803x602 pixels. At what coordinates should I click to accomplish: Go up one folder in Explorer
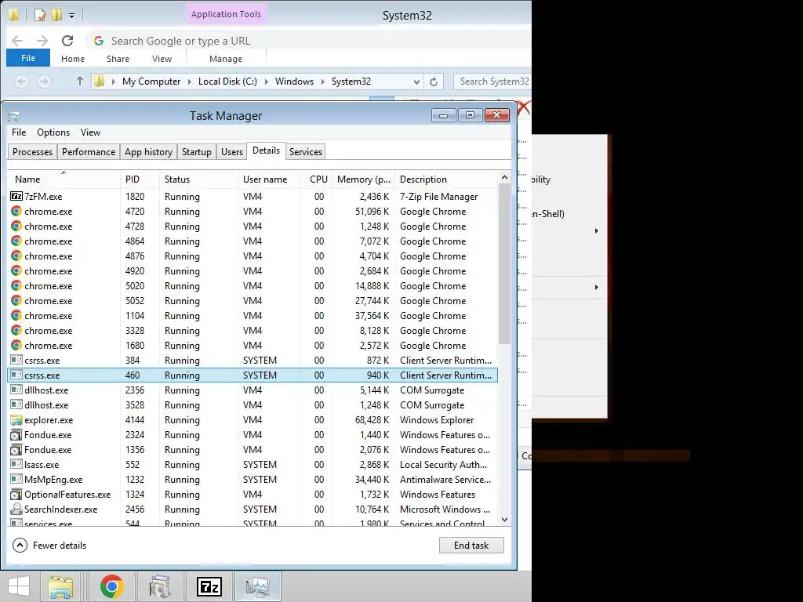(x=79, y=81)
